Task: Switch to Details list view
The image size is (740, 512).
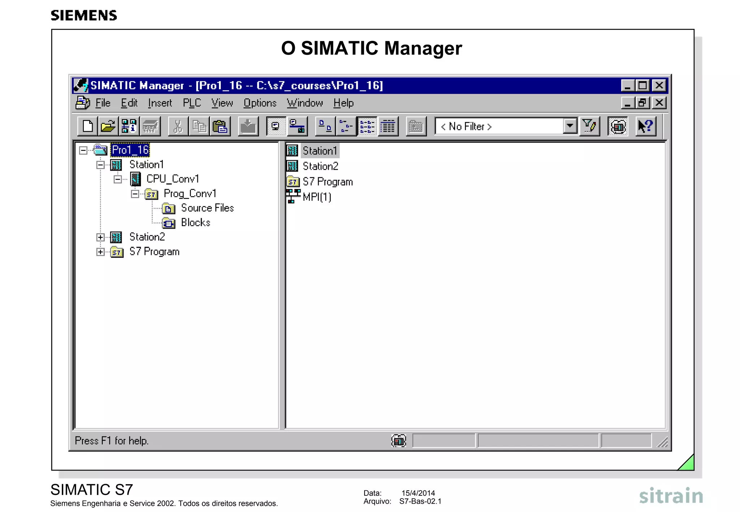Action: point(388,126)
